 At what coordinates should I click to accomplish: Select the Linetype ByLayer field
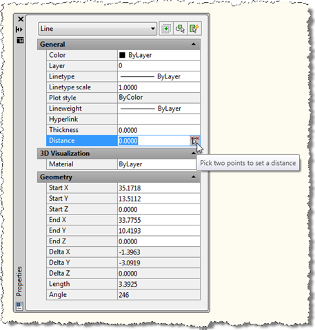point(159,76)
